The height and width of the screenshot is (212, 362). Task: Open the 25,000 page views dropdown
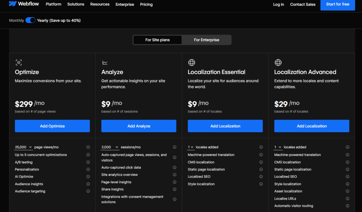pyautogui.click(x=23, y=147)
